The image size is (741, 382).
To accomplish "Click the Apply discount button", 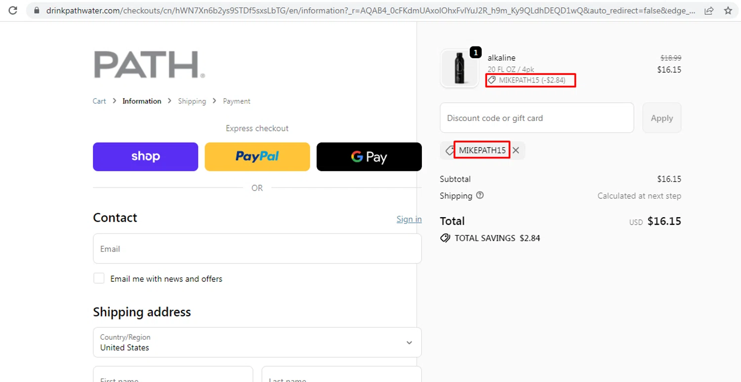I will click(662, 118).
